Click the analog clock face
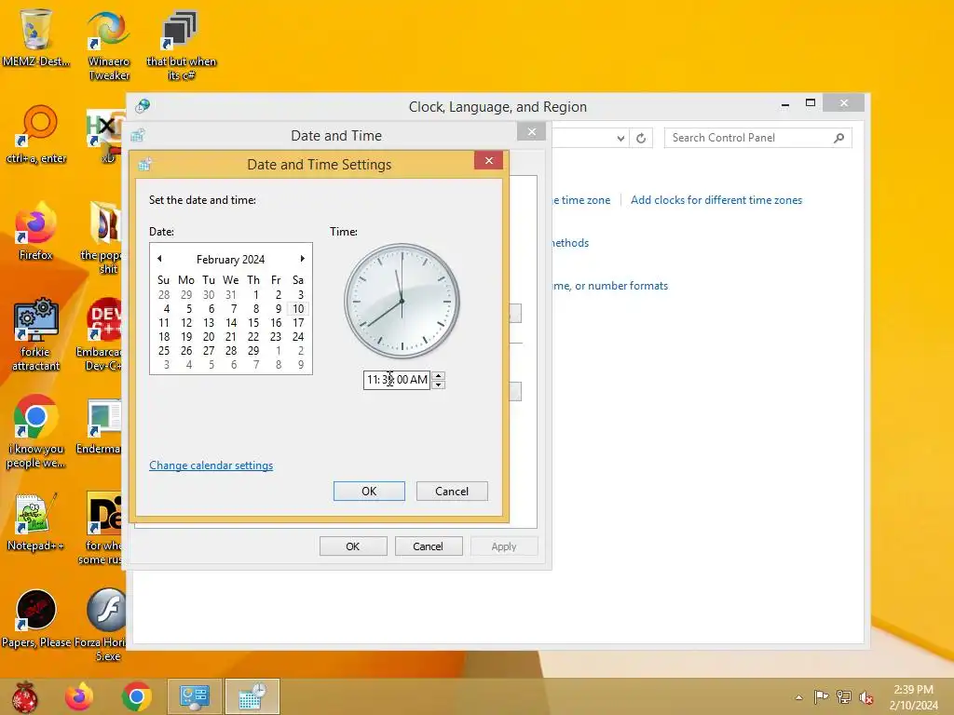Image resolution: width=954 pixels, height=715 pixels. pos(402,301)
